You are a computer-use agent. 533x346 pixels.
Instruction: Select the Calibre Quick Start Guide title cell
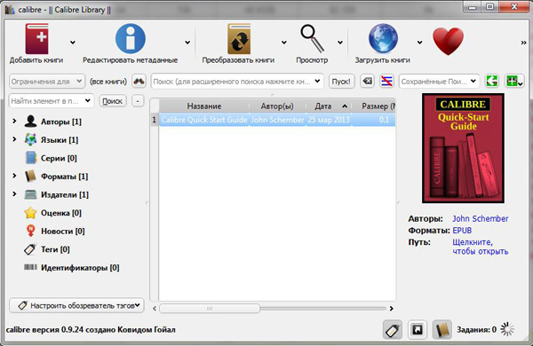tap(204, 120)
